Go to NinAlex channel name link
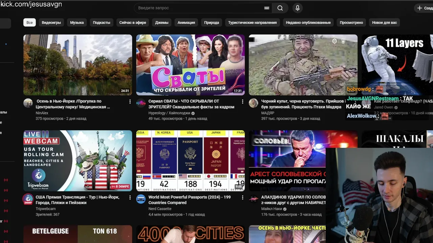This screenshot has width=433, height=243. [42, 113]
